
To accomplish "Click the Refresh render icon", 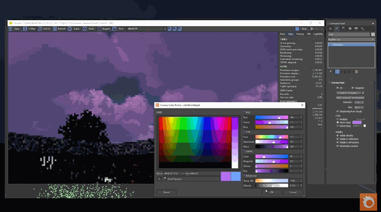I will click(54, 29).
